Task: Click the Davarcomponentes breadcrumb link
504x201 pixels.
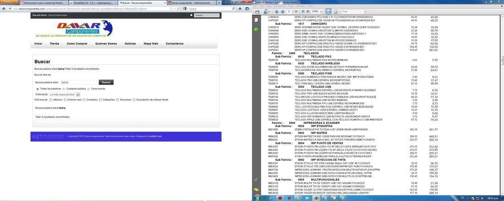Action: [x=58, y=15]
